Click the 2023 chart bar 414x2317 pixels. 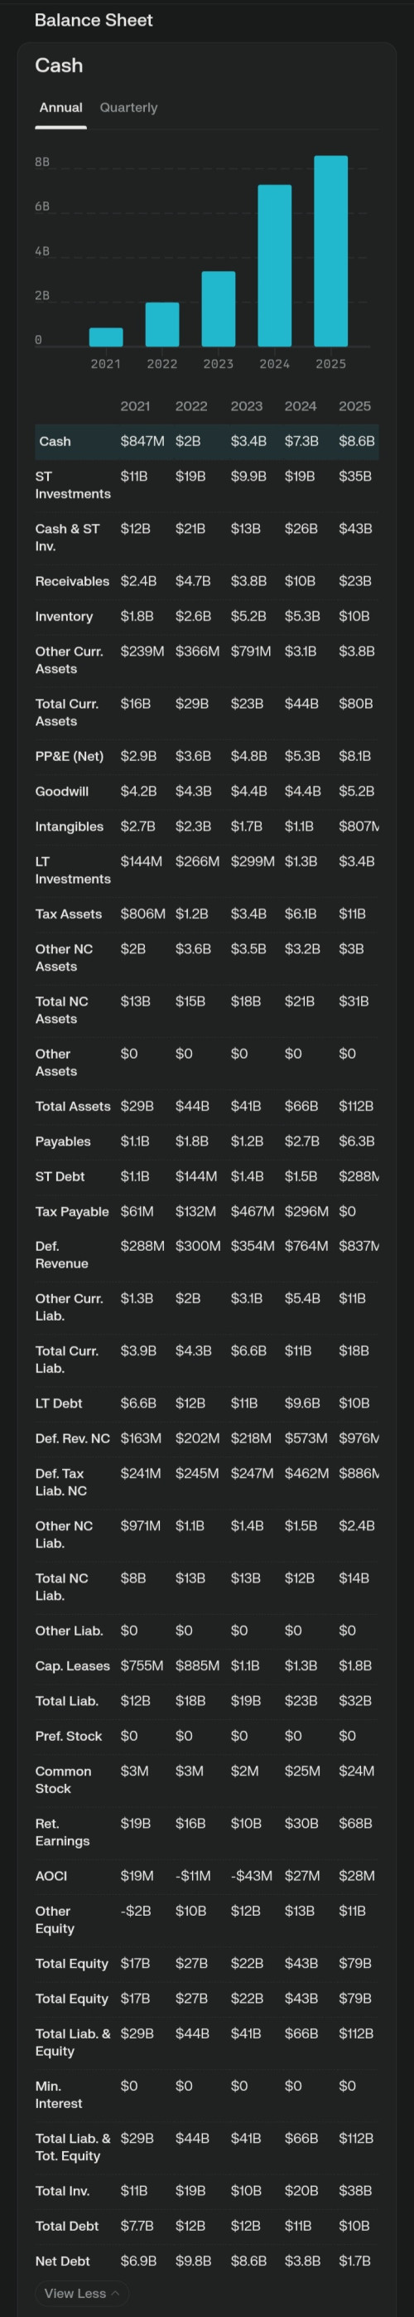[x=219, y=308]
